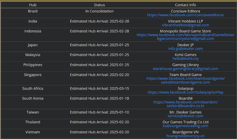The width and height of the screenshot is (237, 139).
Task: Open the teamboardgame Facebook page link
Action: [x=185, y=79]
